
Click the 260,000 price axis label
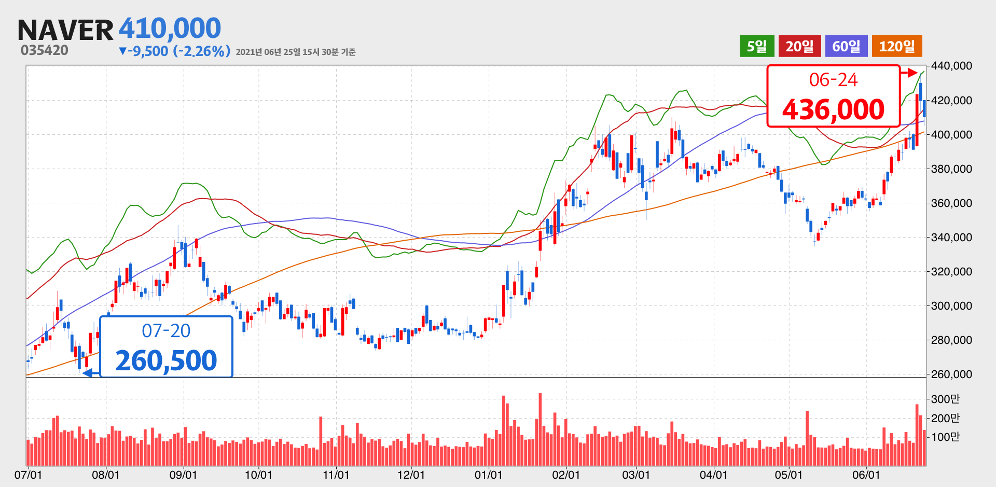point(951,374)
